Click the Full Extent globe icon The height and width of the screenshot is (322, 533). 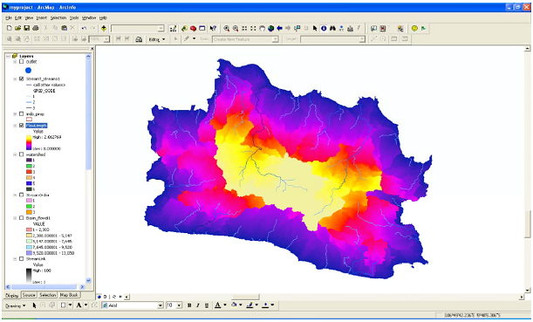point(271,29)
